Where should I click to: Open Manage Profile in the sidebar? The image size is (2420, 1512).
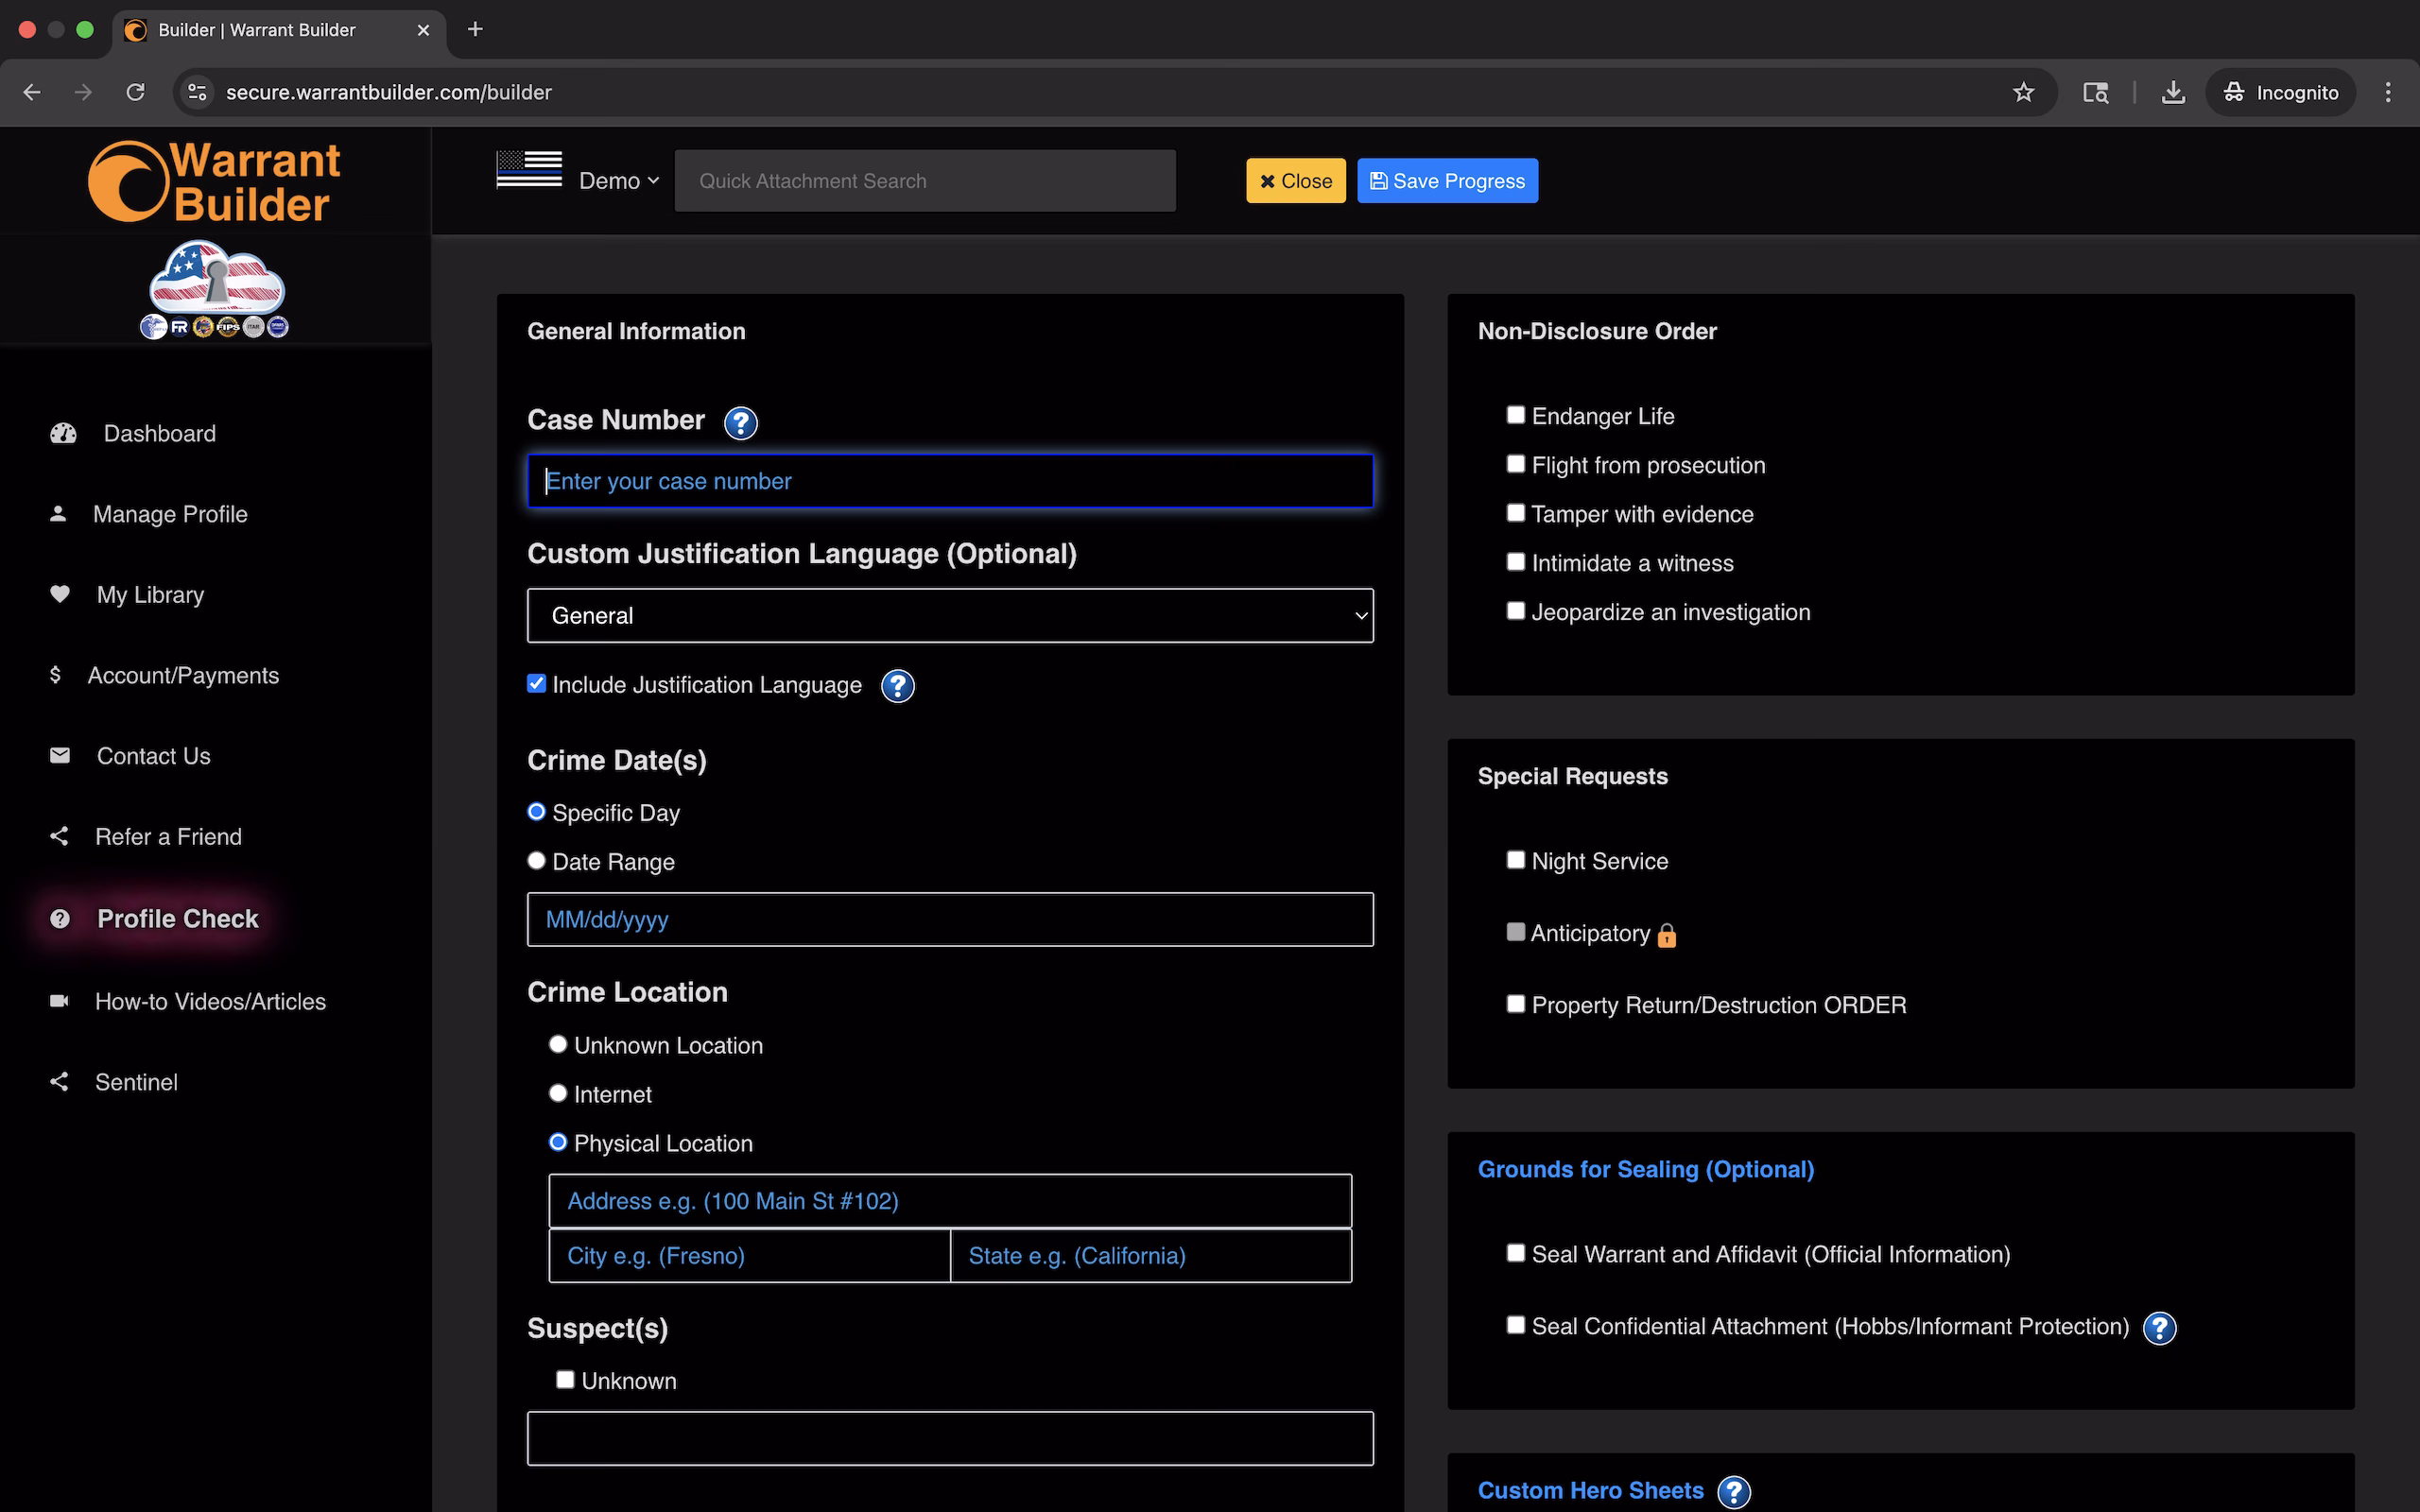[169, 514]
